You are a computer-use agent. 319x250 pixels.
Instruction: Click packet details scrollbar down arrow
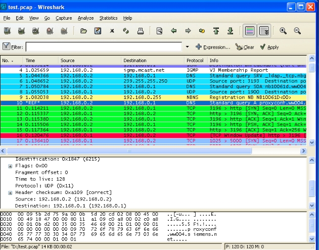click(x=312, y=205)
